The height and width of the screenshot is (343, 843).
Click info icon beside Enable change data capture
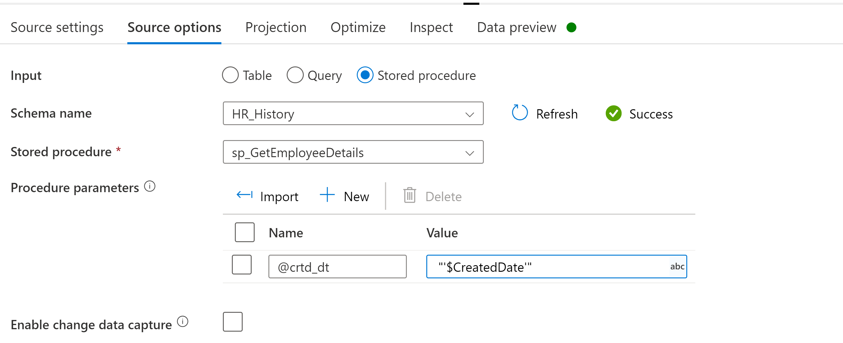tap(183, 322)
